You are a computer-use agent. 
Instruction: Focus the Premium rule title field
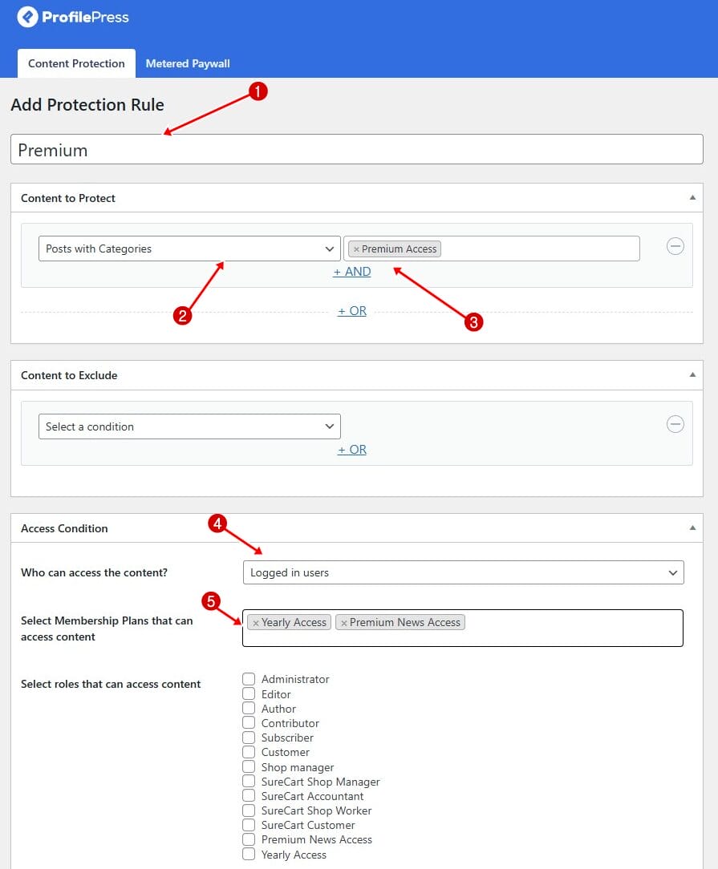coord(356,149)
